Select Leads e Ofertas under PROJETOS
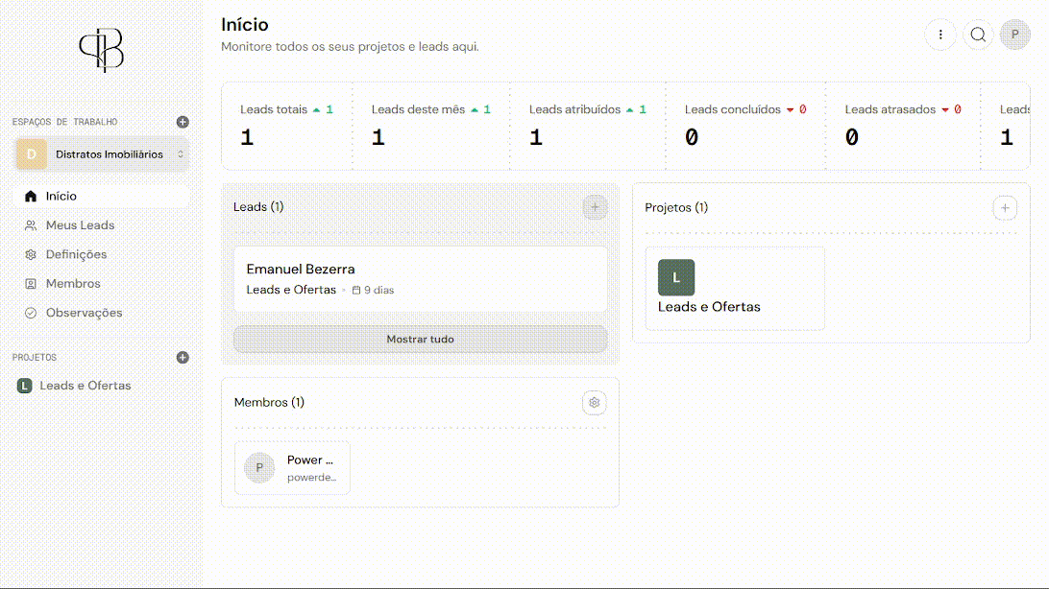1049x589 pixels. [84, 385]
